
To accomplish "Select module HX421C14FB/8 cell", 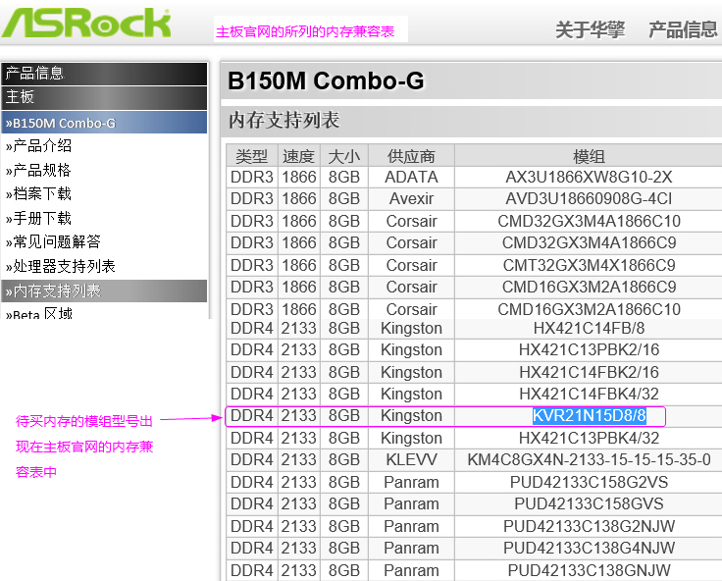I will tap(589, 329).
